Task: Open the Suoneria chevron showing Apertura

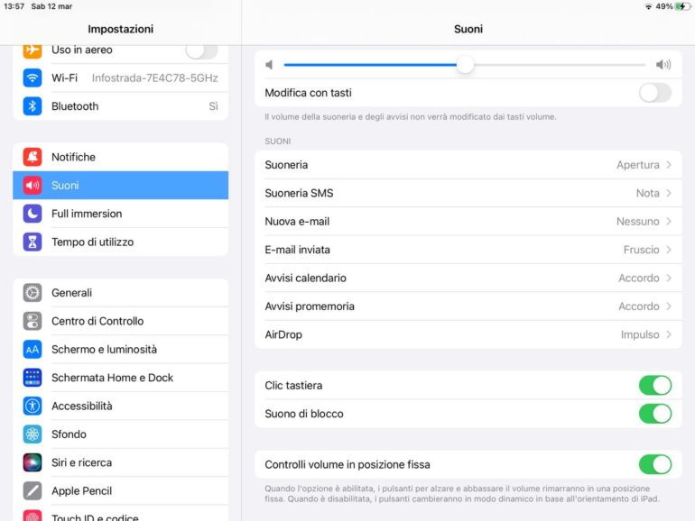Action: coord(669,165)
